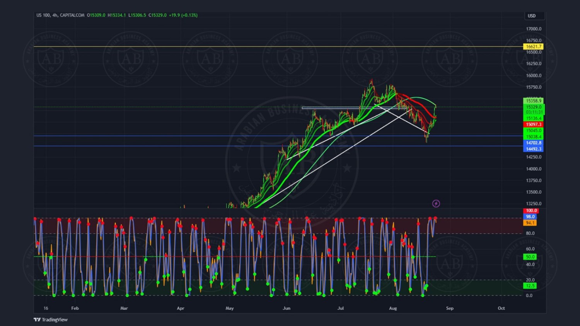Click the Aug label on time axis
Viewport: 580px width, 326px height.
(393, 308)
